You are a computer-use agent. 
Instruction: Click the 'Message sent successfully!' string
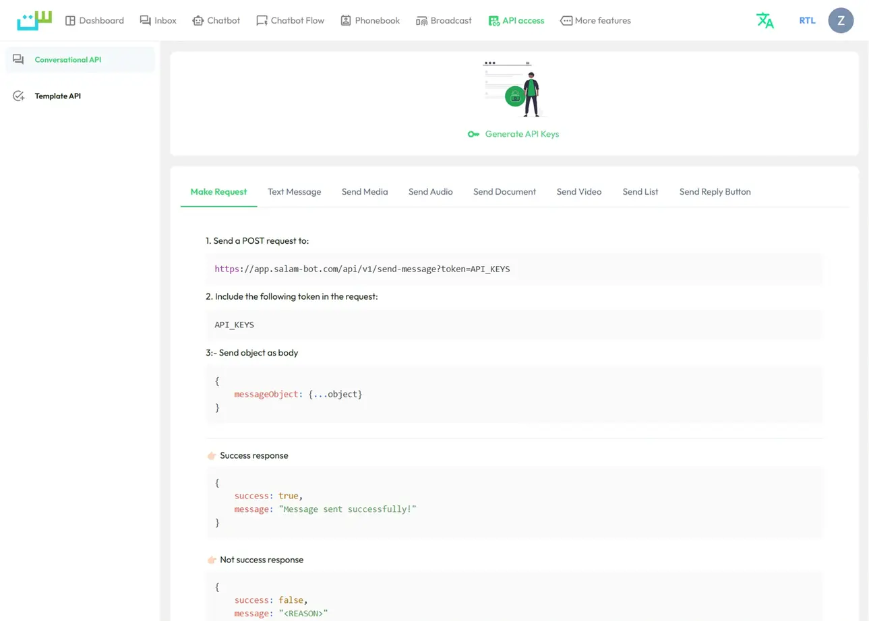coord(347,509)
